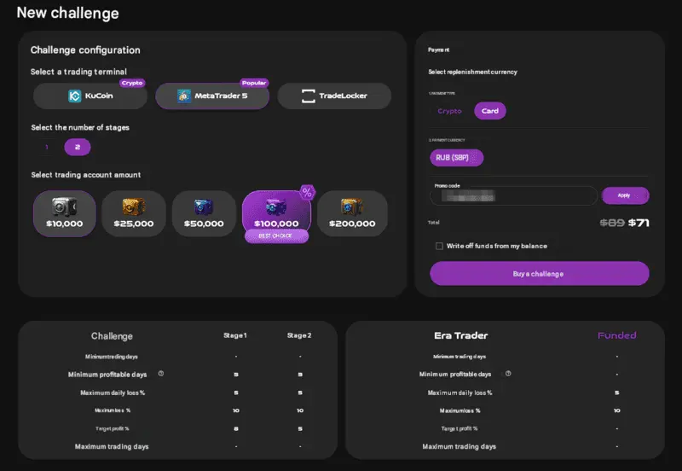Open info tooltip in Era Trader table
This screenshot has height=471, width=682.
pos(508,374)
